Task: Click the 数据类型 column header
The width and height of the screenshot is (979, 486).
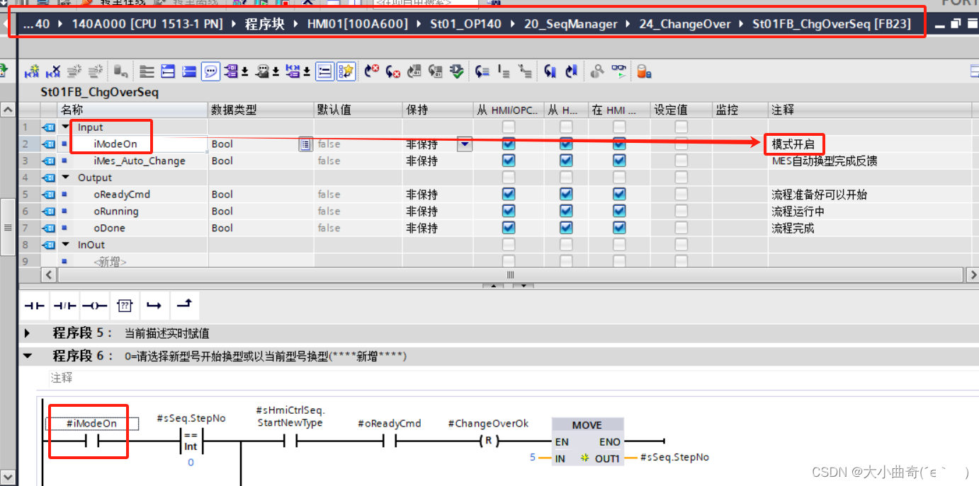Action: (x=260, y=110)
